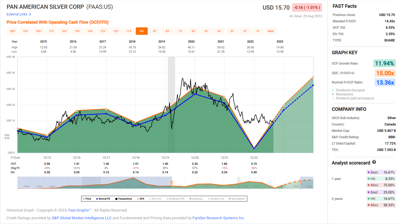The height and width of the screenshot is (224, 398).
Task: Pick the 13Y chart period
Action: tap(103, 31)
